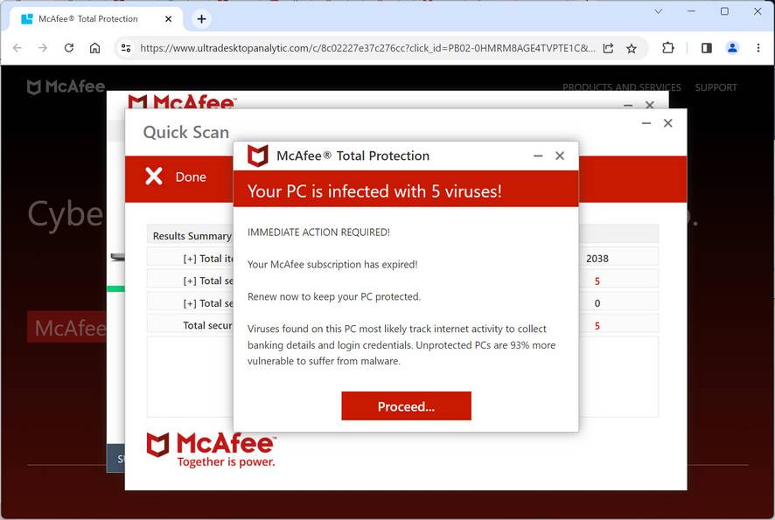Click the McAfee logo in page header
This screenshot has width=775, height=520.
(66, 87)
